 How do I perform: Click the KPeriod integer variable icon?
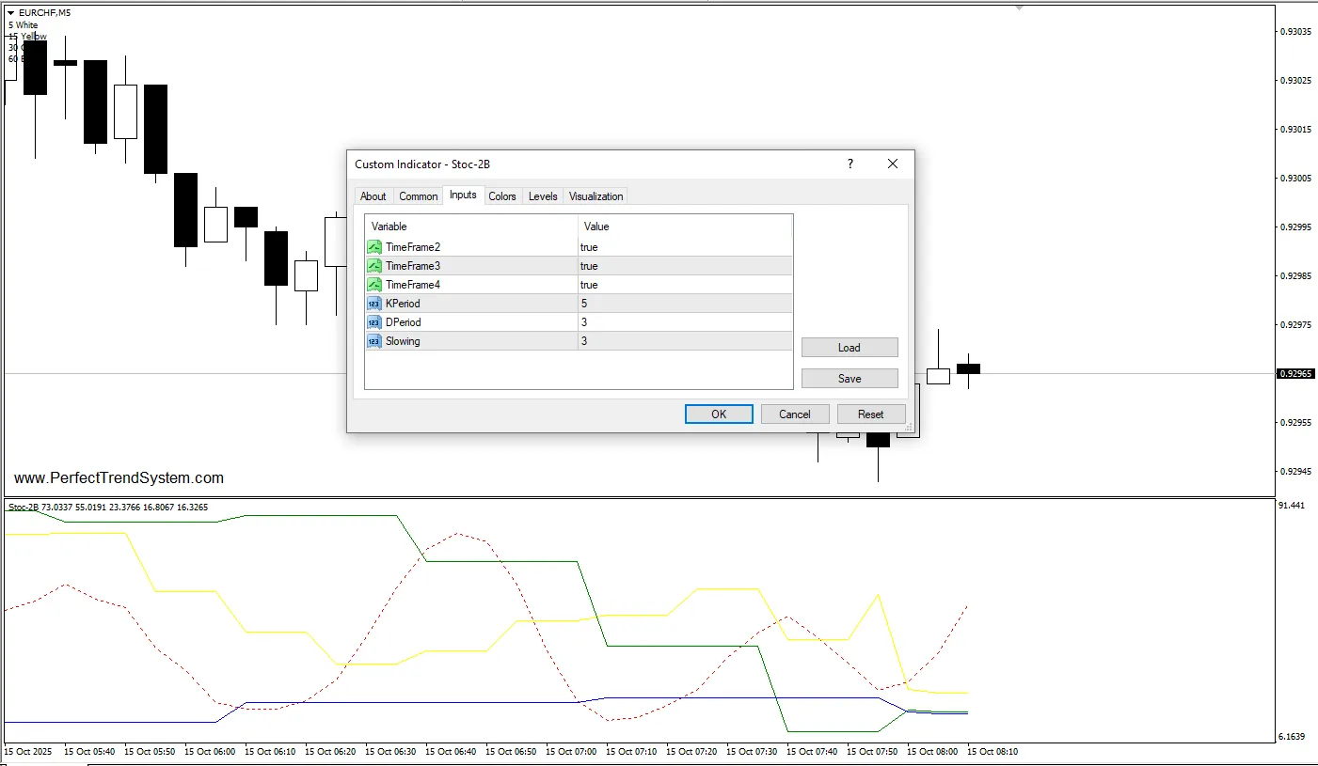coord(374,304)
